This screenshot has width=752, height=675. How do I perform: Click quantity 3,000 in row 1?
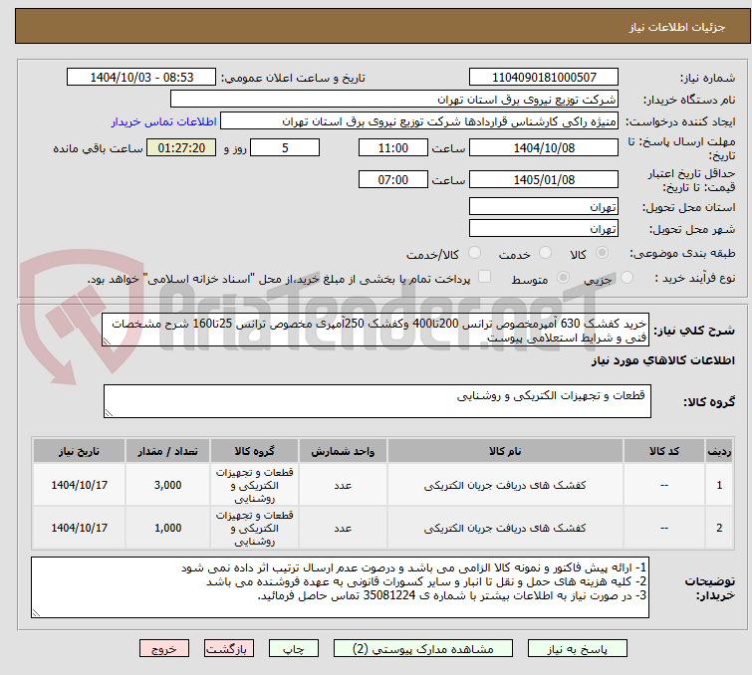point(168,485)
